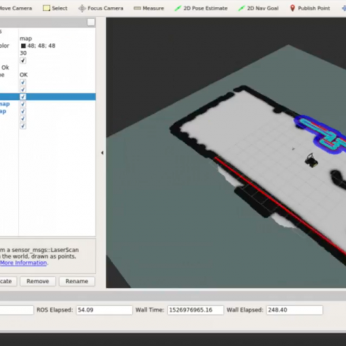Click the Remove display button

pos(37,281)
